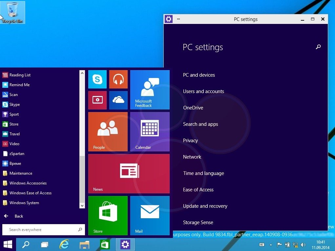335x251 pixels.
Task: Launch Internet Explorer from the taskbar
Action: [64, 244]
